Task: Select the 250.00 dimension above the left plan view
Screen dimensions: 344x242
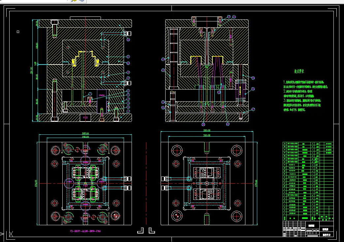Action: [x=85, y=137]
